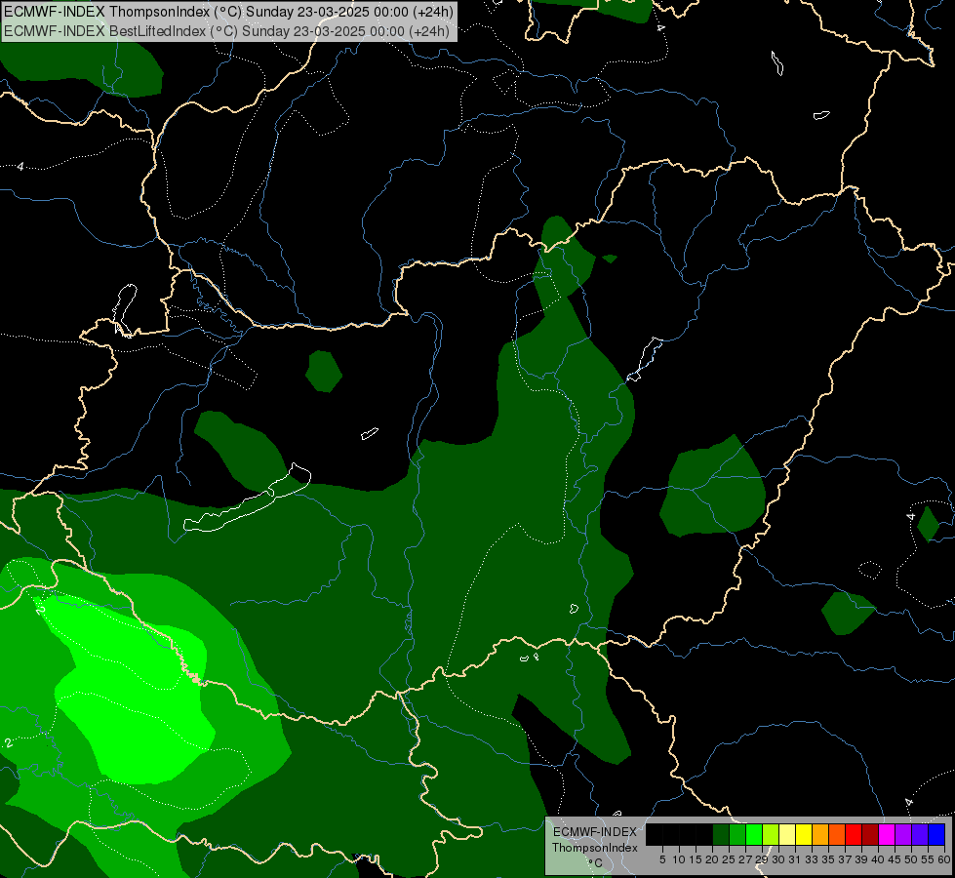Click legend scale value 31
Screen dimensions: 955x878
795,859
